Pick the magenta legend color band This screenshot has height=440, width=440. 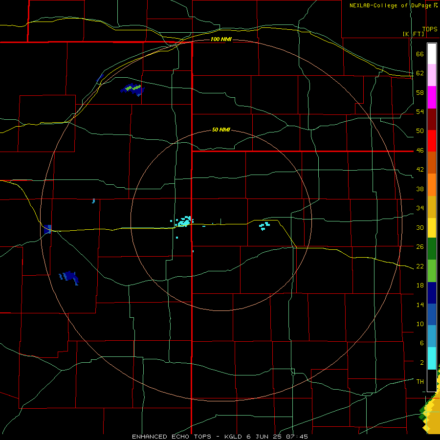pos(432,97)
